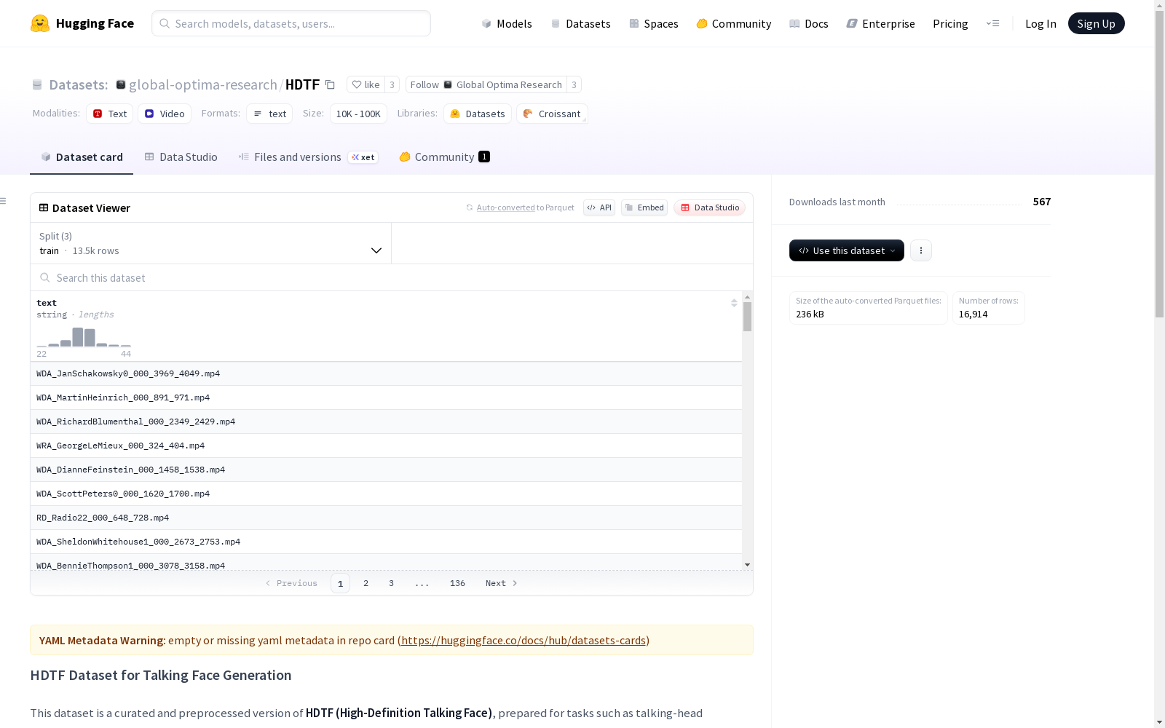
Task: Select row WDA_SheldonWhitehouse1_000_2673_2753.mp4
Action: click(x=386, y=542)
